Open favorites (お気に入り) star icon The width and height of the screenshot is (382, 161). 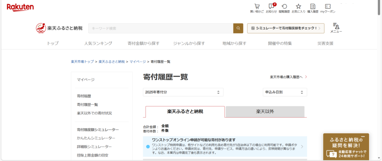tap(298, 7)
